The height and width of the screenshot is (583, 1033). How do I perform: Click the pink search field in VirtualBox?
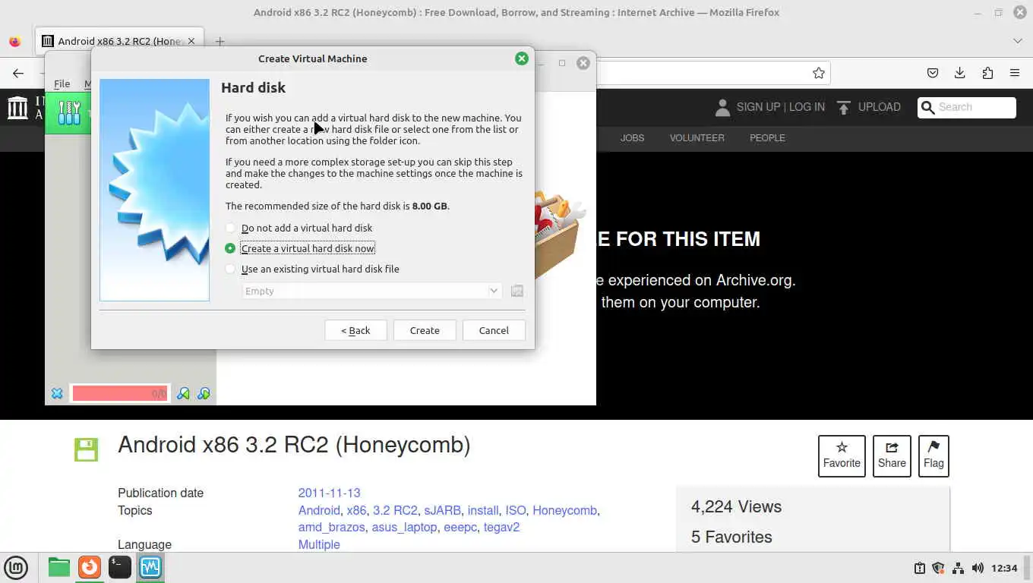120,393
